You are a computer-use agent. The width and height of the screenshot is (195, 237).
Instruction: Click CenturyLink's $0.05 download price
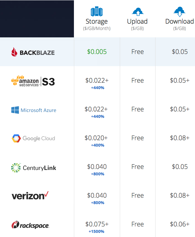(x=180, y=167)
